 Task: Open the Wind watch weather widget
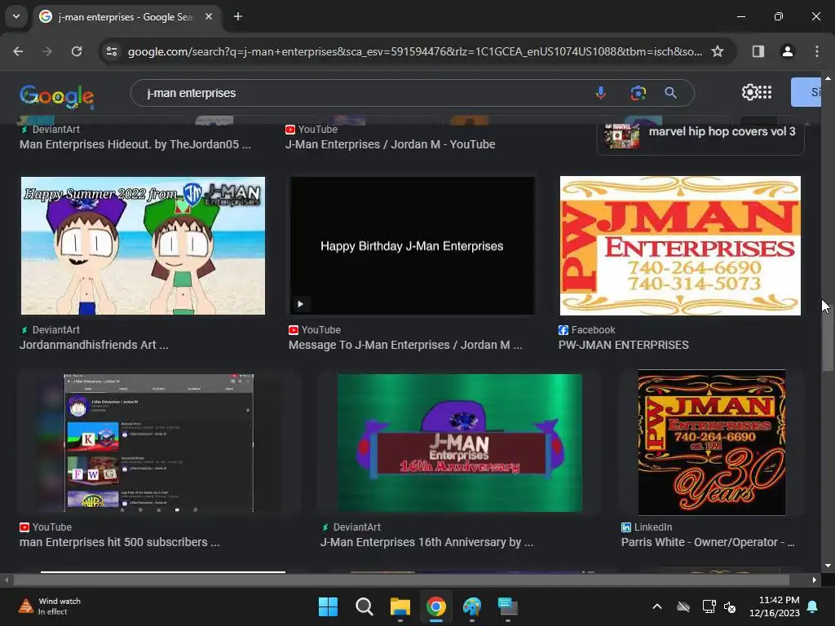pos(50,606)
